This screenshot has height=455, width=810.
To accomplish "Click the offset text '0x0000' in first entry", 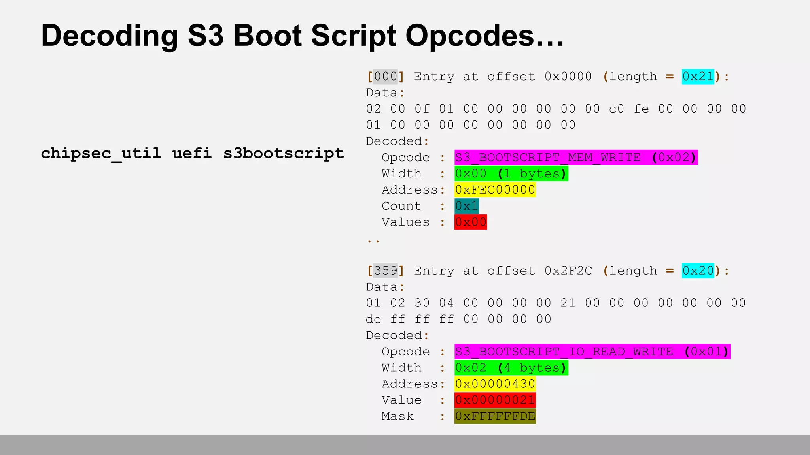I will point(568,77).
